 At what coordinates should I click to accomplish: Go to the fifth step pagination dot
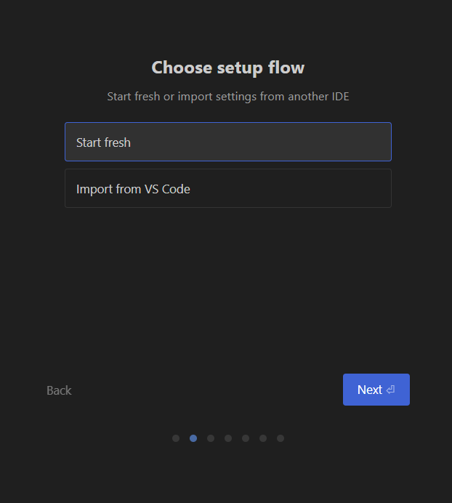(x=246, y=438)
